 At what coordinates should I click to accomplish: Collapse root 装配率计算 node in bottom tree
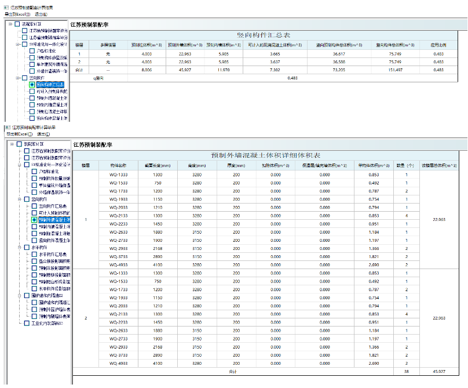11,144
